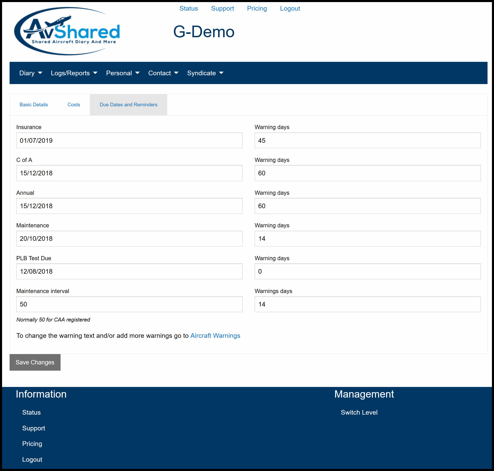Click the Status link in top header
Viewport: 494px width, 471px height.
pos(189,9)
